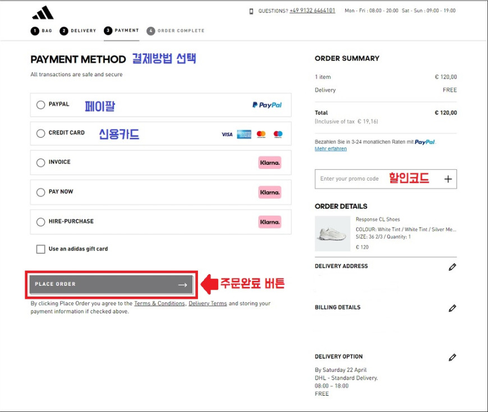This screenshot has height=412, width=488.
Task: Click the Total € 120,00 amount
Action: pos(446,113)
